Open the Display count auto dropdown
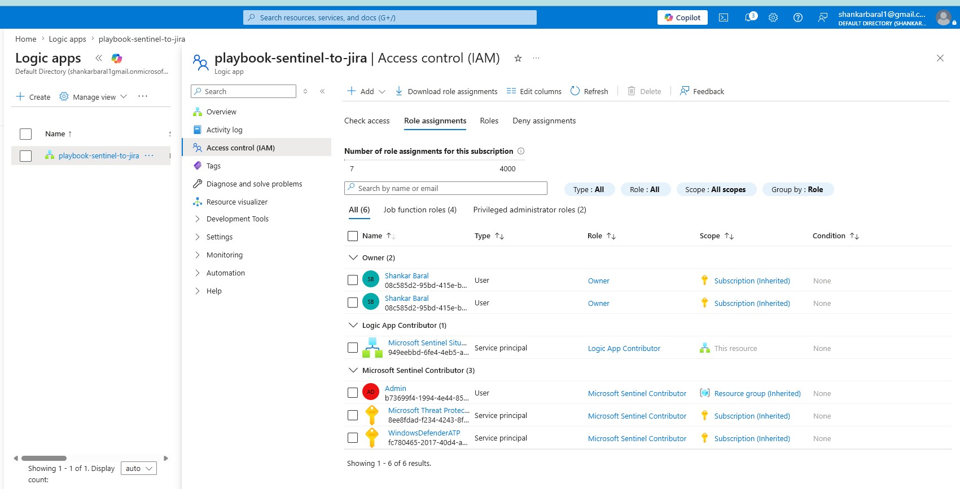The image size is (960, 489). click(139, 468)
